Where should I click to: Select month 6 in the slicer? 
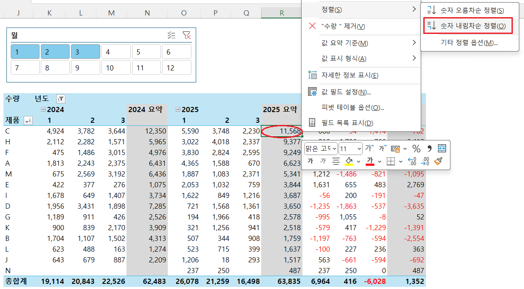point(177,52)
